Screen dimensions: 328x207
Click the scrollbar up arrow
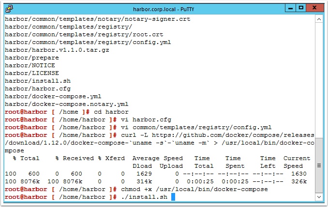[x=319, y=19]
